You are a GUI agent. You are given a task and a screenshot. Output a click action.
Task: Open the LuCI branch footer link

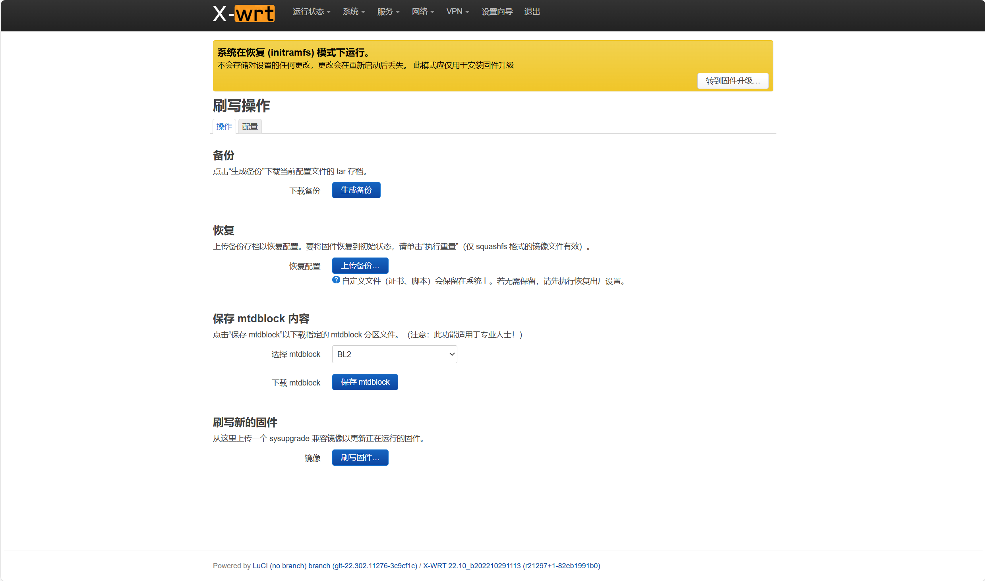tap(335, 566)
